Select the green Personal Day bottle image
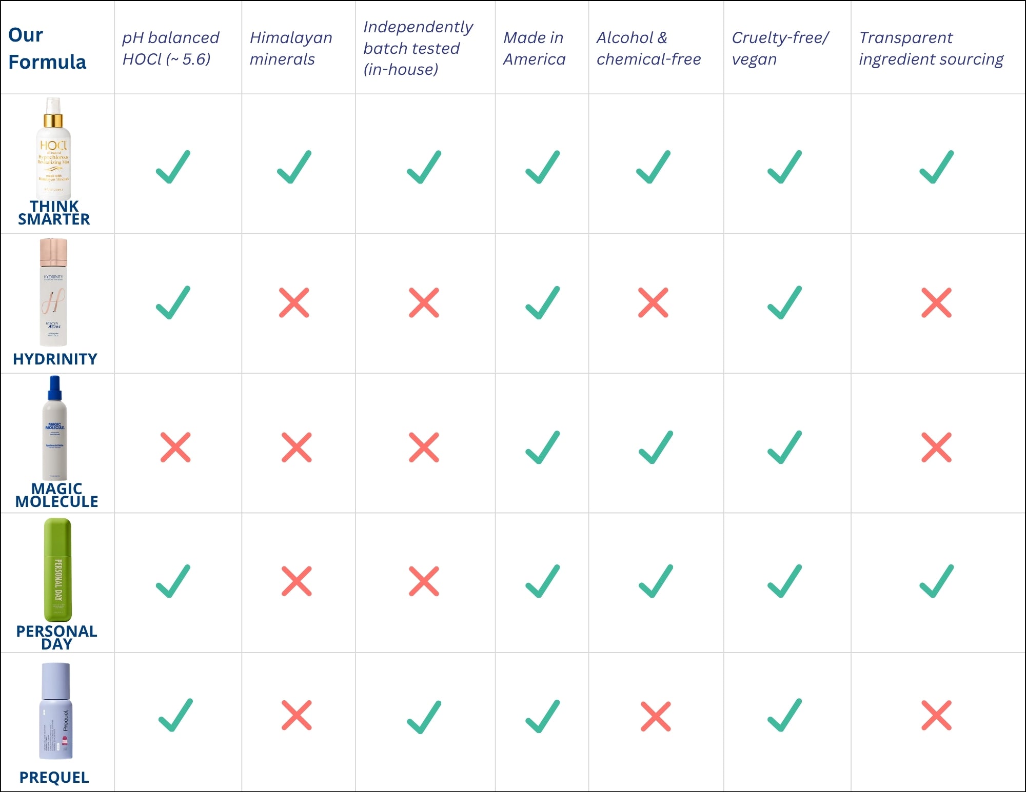The height and width of the screenshot is (792, 1026). 57,570
